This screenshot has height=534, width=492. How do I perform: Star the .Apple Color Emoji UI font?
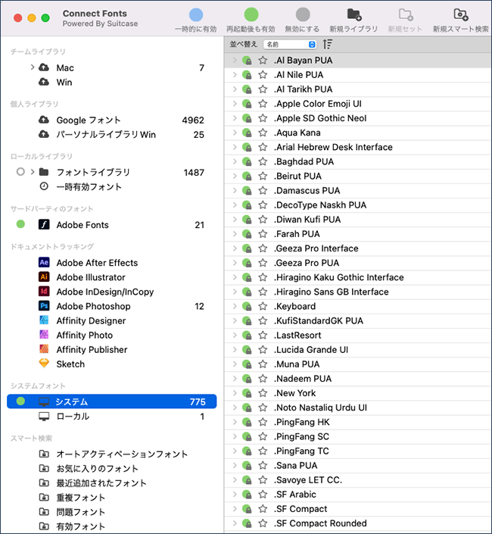click(x=263, y=104)
